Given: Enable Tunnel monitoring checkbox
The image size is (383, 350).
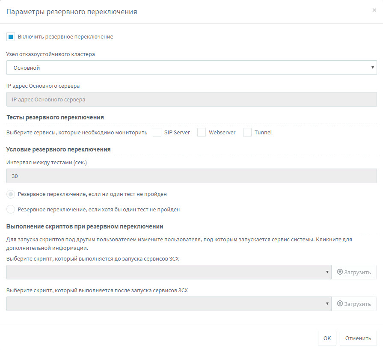Looking at the screenshot, I should point(247,132).
